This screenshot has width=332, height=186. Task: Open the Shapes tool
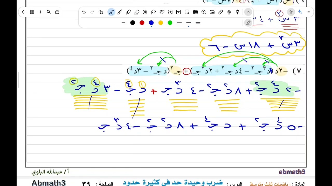pos(162,12)
